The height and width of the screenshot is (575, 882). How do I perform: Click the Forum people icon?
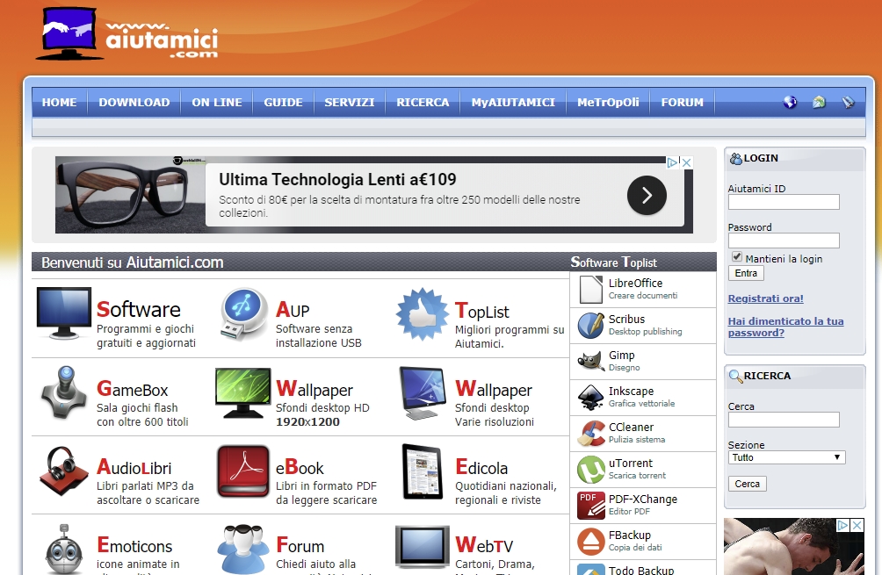242,550
